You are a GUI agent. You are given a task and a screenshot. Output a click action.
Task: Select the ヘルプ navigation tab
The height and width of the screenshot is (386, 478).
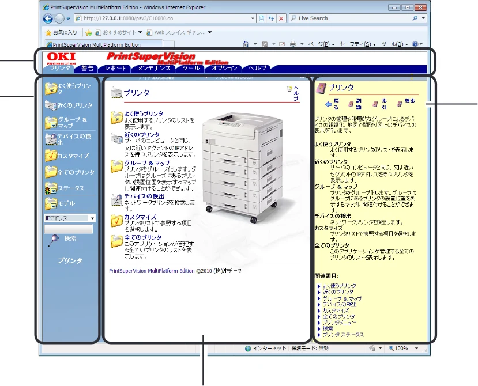pyautogui.click(x=257, y=69)
